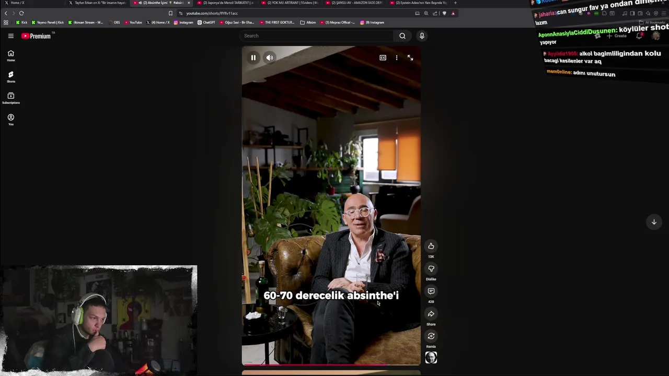Remix this Short
Screen dimensions: 669x376
[x=431, y=336]
